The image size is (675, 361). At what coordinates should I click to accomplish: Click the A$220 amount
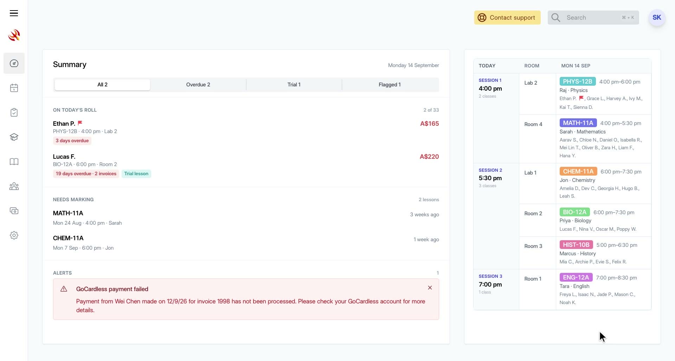point(429,157)
